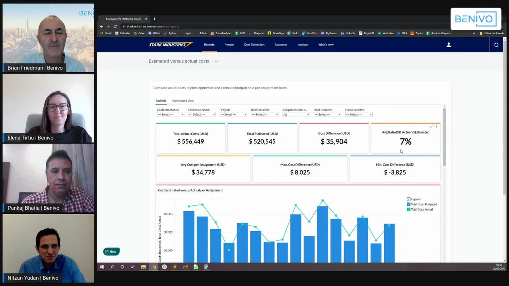Open the Workable bookmark

386,33
